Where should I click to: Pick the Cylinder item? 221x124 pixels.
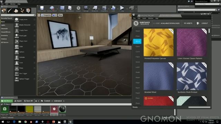click(25, 57)
